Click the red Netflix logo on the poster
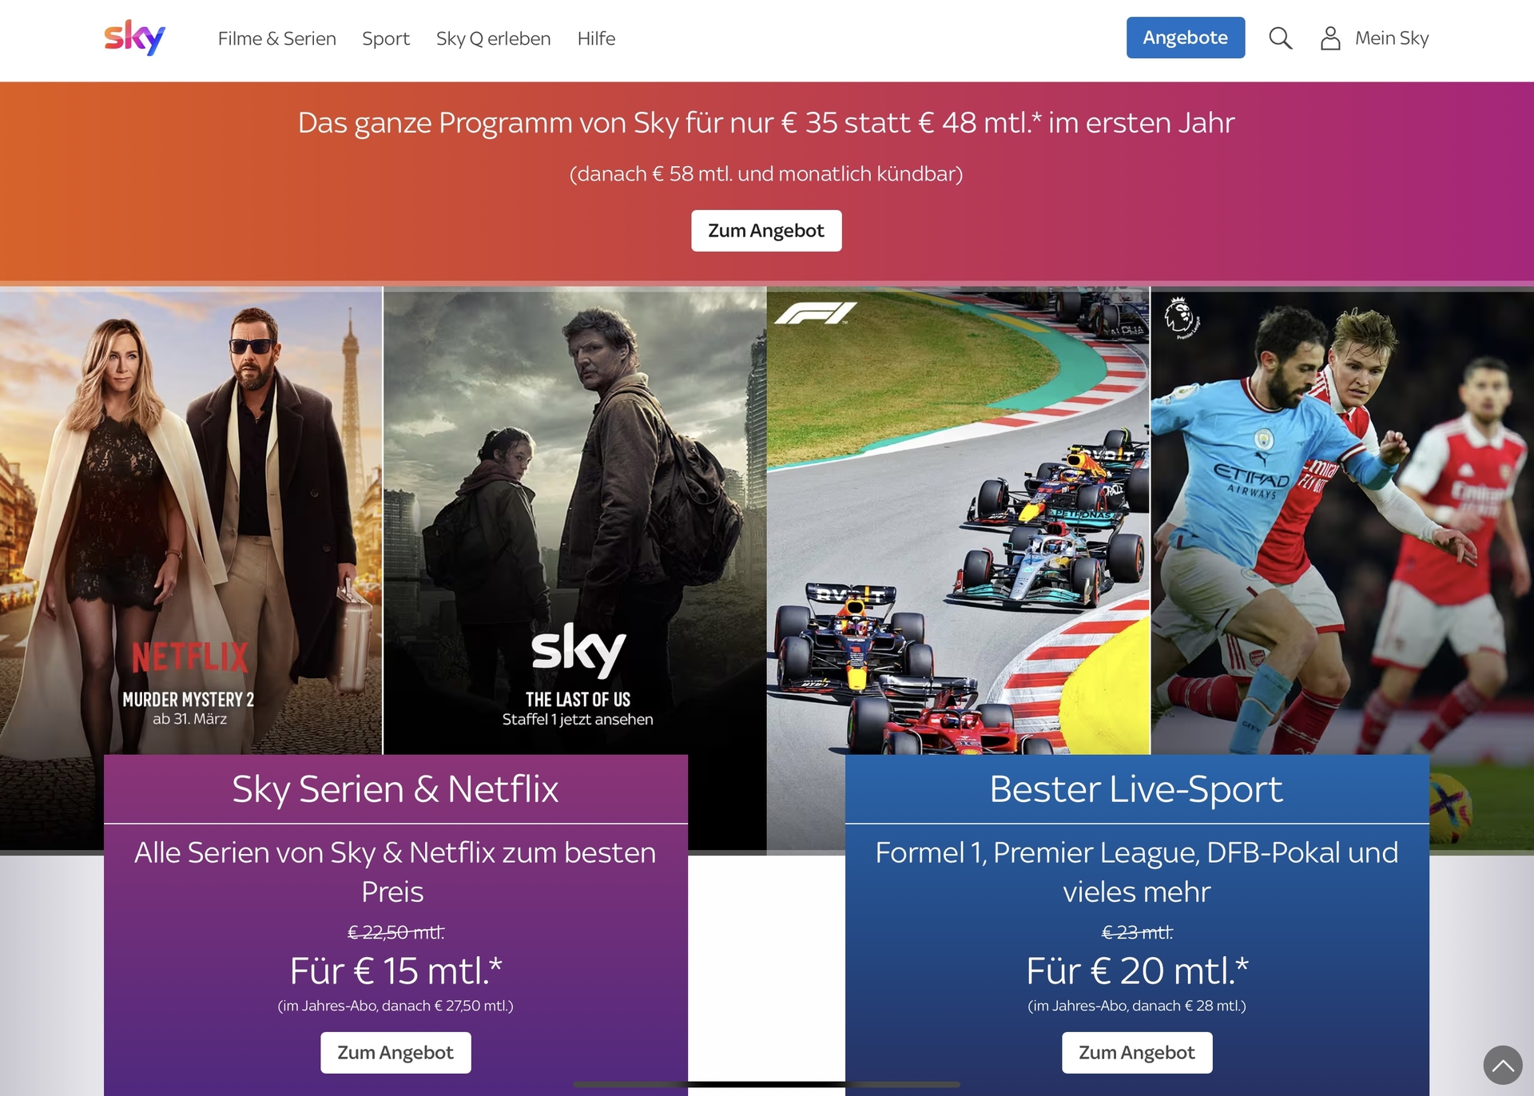The height and width of the screenshot is (1096, 1534). point(190,657)
